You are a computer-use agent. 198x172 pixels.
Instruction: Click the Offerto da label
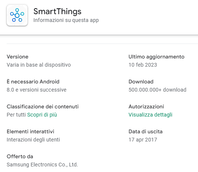[x=20, y=156]
